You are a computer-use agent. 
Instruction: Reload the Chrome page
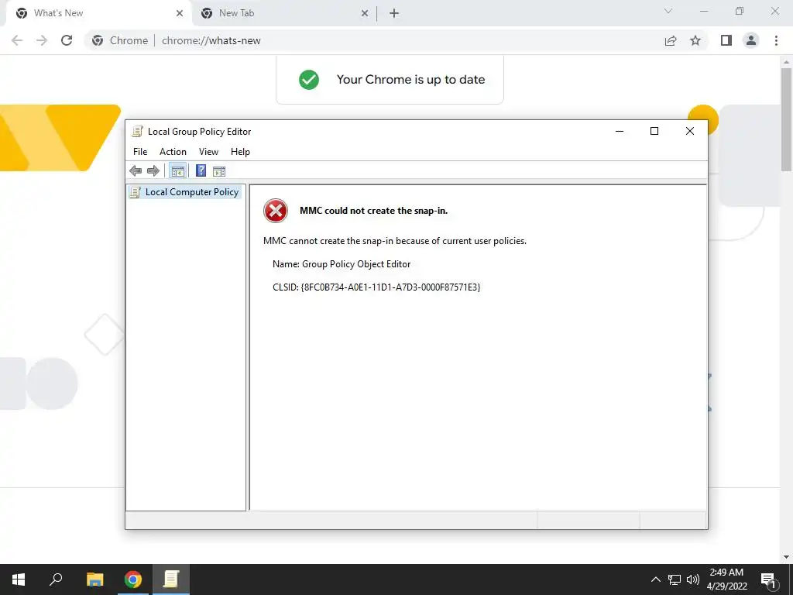pos(67,40)
